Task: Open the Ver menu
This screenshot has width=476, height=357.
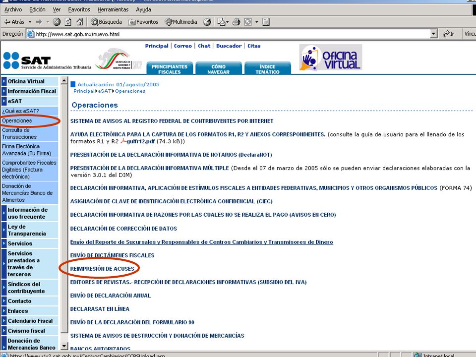Action: tap(57, 9)
